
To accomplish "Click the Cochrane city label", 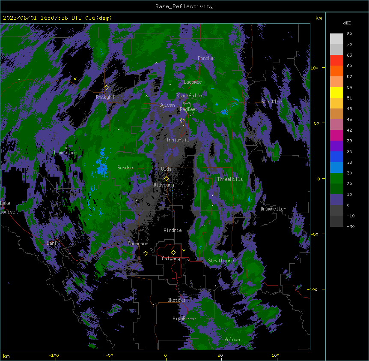I will coord(138,244).
